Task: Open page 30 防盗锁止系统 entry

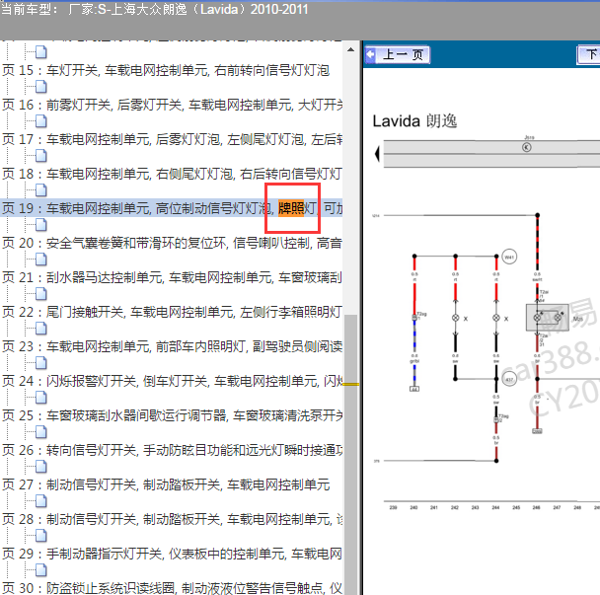Action: (x=172, y=588)
